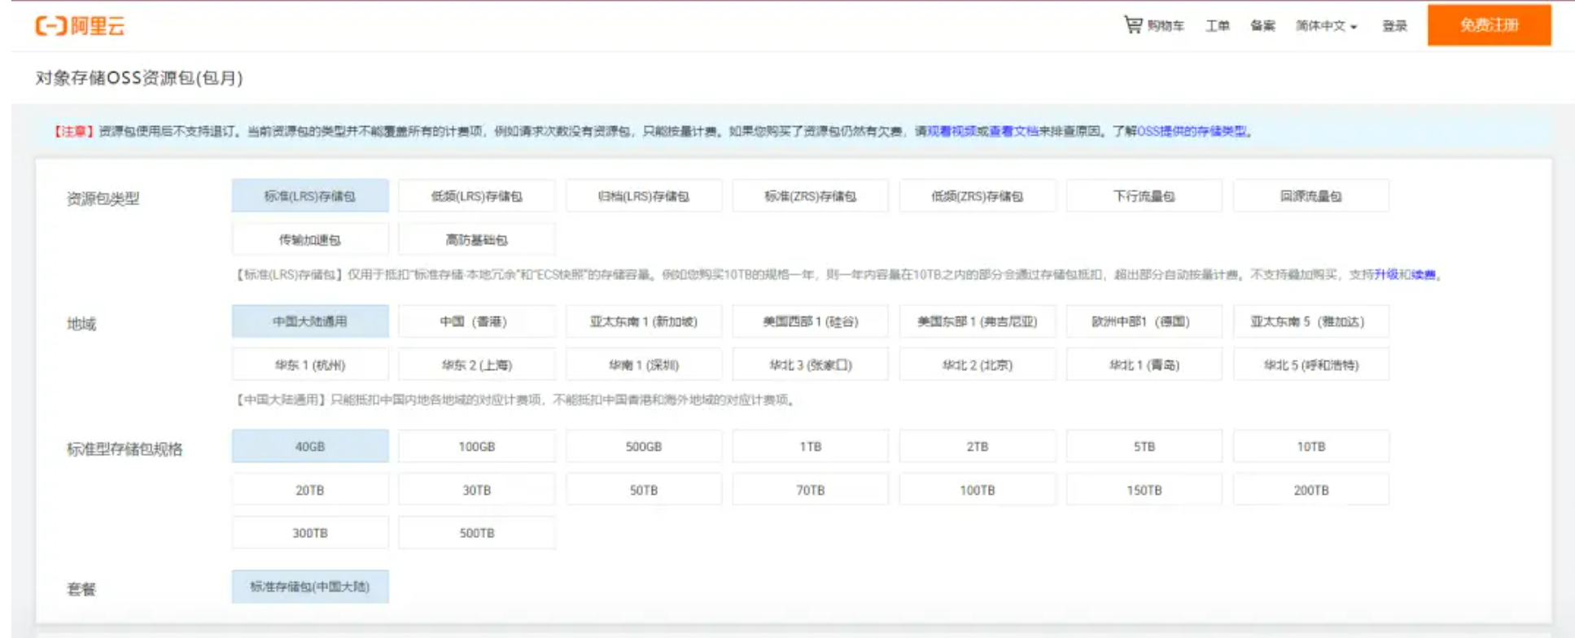This screenshot has width=1575, height=638.
Task: Choose 欧洲中部1 (德国) region
Action: click(1144, 321)
